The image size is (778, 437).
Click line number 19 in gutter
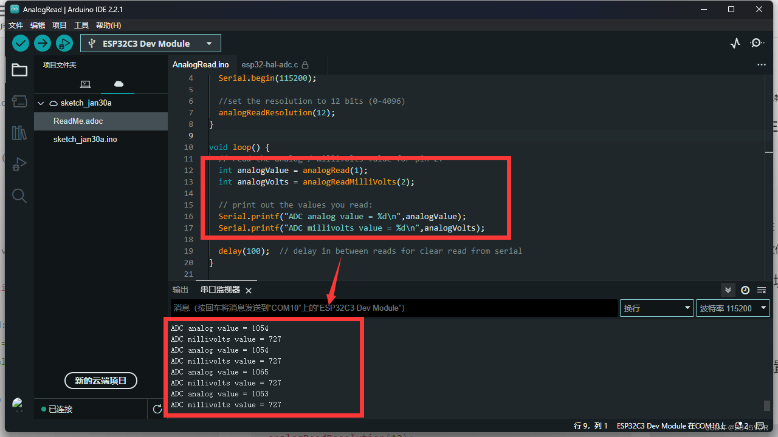(x=188, y=251)
